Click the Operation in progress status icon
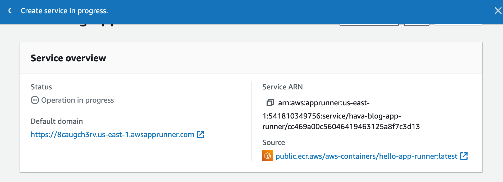This screenshot has height=182, width=503. pos(35,100)
